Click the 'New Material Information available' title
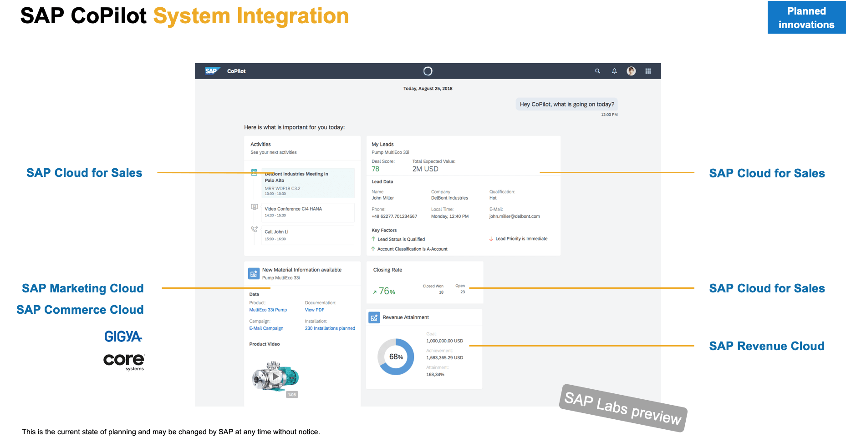The height and width of the screenshot is (437, 846). tap(302, 270)
